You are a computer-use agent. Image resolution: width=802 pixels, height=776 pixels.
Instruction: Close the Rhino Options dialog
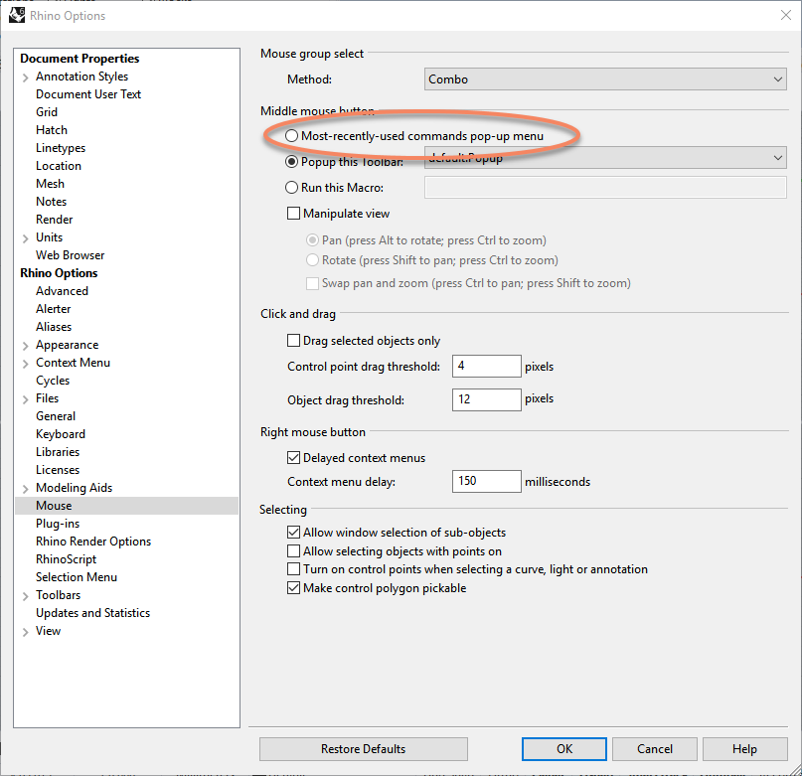point(786,15)
